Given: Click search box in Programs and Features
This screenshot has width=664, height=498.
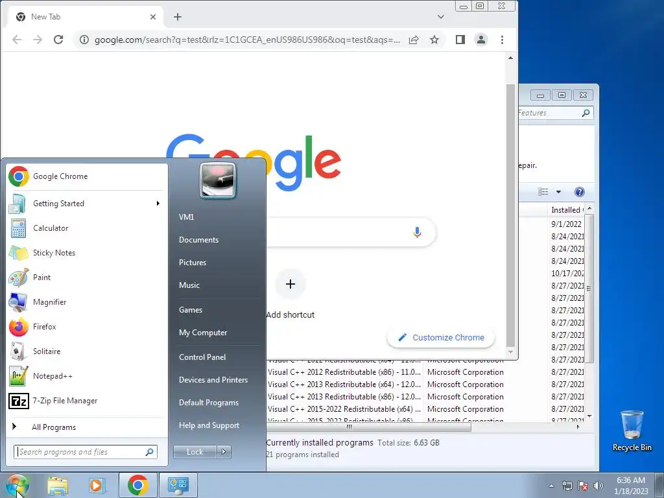Looking at the screenshot, I should pyautogui.click(x=555, y=113).
